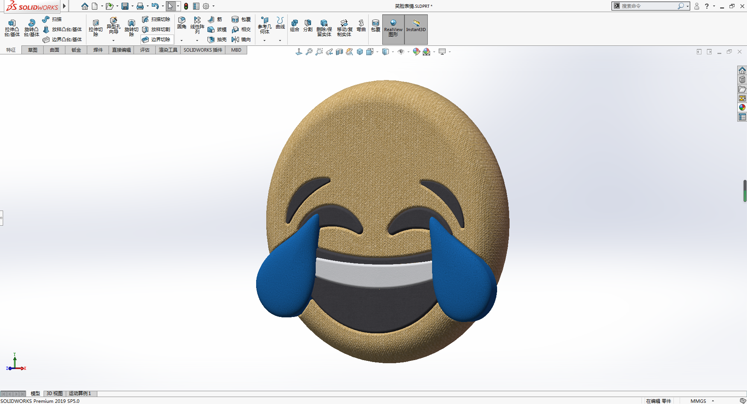The height and width of the screenshot is (404, 747).
Task: Click the Rib (筋) tool
Action: pos(215,19)
